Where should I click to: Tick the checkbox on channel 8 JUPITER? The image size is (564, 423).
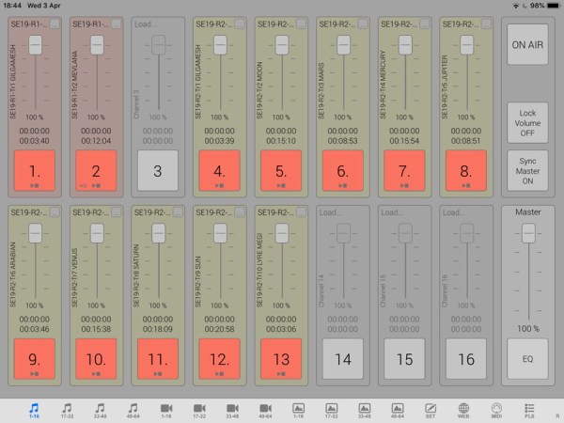(487, 24)
